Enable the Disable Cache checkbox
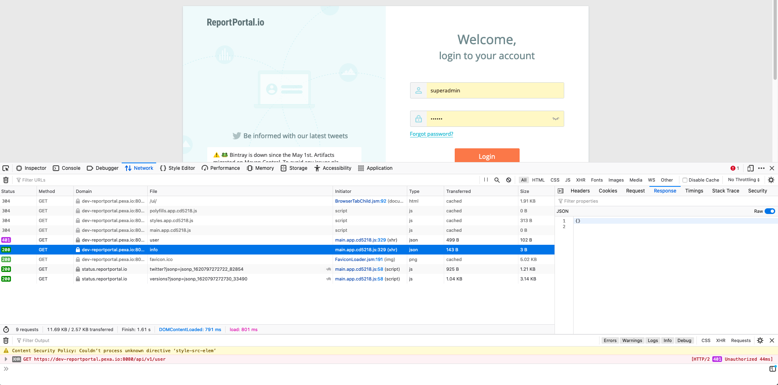This screenshot has height=385, width=778. tap(685, 180)
